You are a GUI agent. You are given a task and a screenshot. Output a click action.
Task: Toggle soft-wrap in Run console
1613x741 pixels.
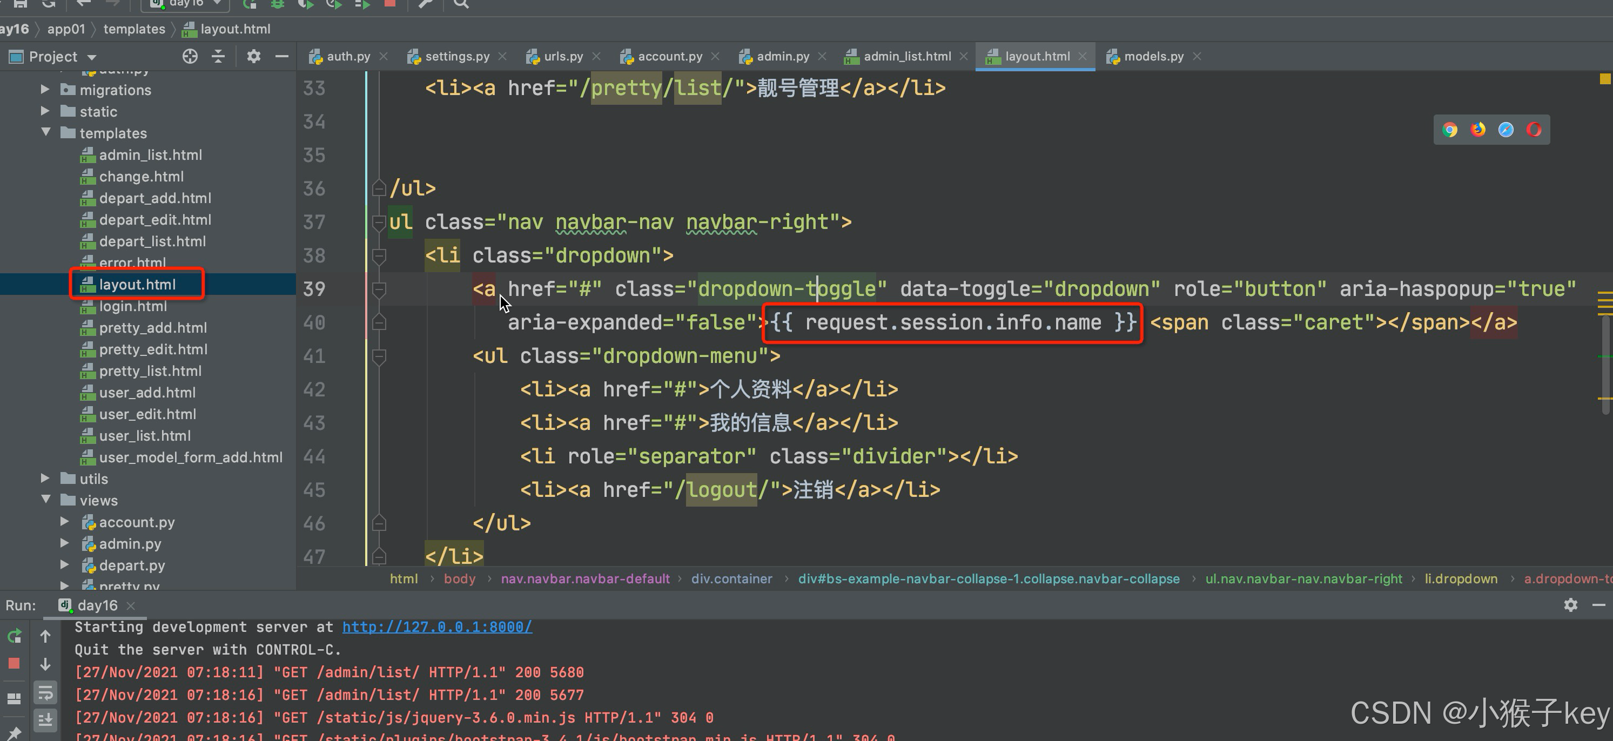click(x=45, y=692)
